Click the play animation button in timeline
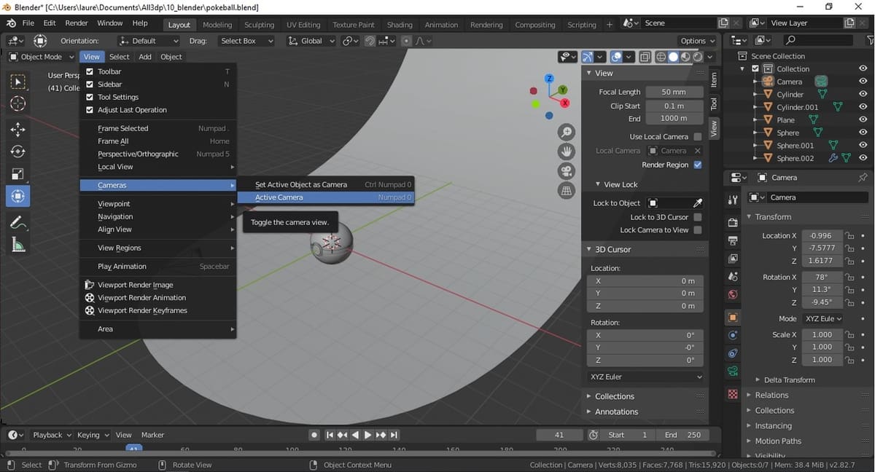The height and width of the screenshot is (472, 875). [x=367, y=435]
